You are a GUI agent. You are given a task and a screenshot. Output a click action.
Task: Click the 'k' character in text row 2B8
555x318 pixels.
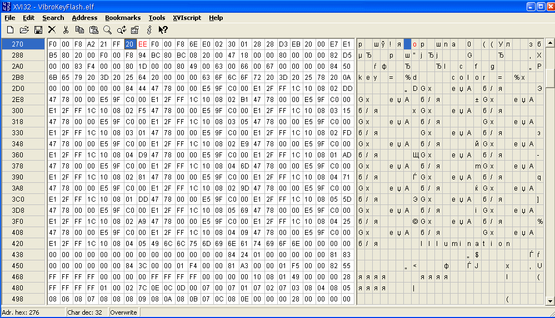360,78
